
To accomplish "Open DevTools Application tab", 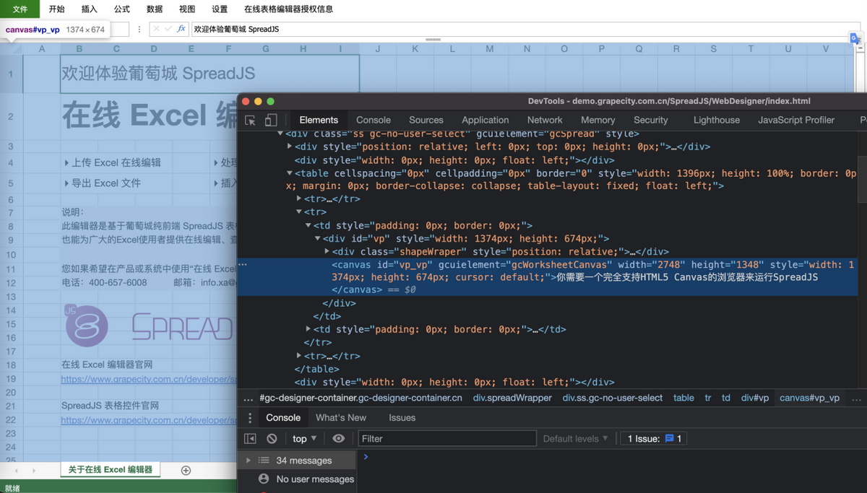I will tap(486, 120).
